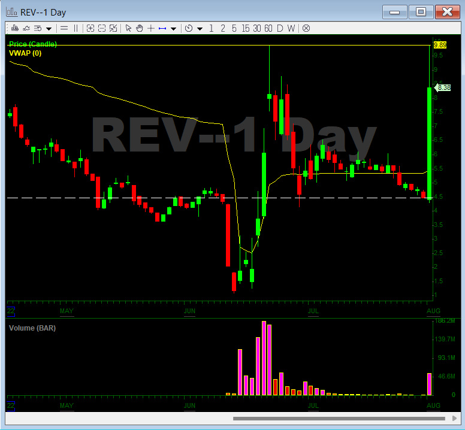Screen dimensions: 465x430
Task: Select the horizontal line drawing tool
Action: [64, 29]
